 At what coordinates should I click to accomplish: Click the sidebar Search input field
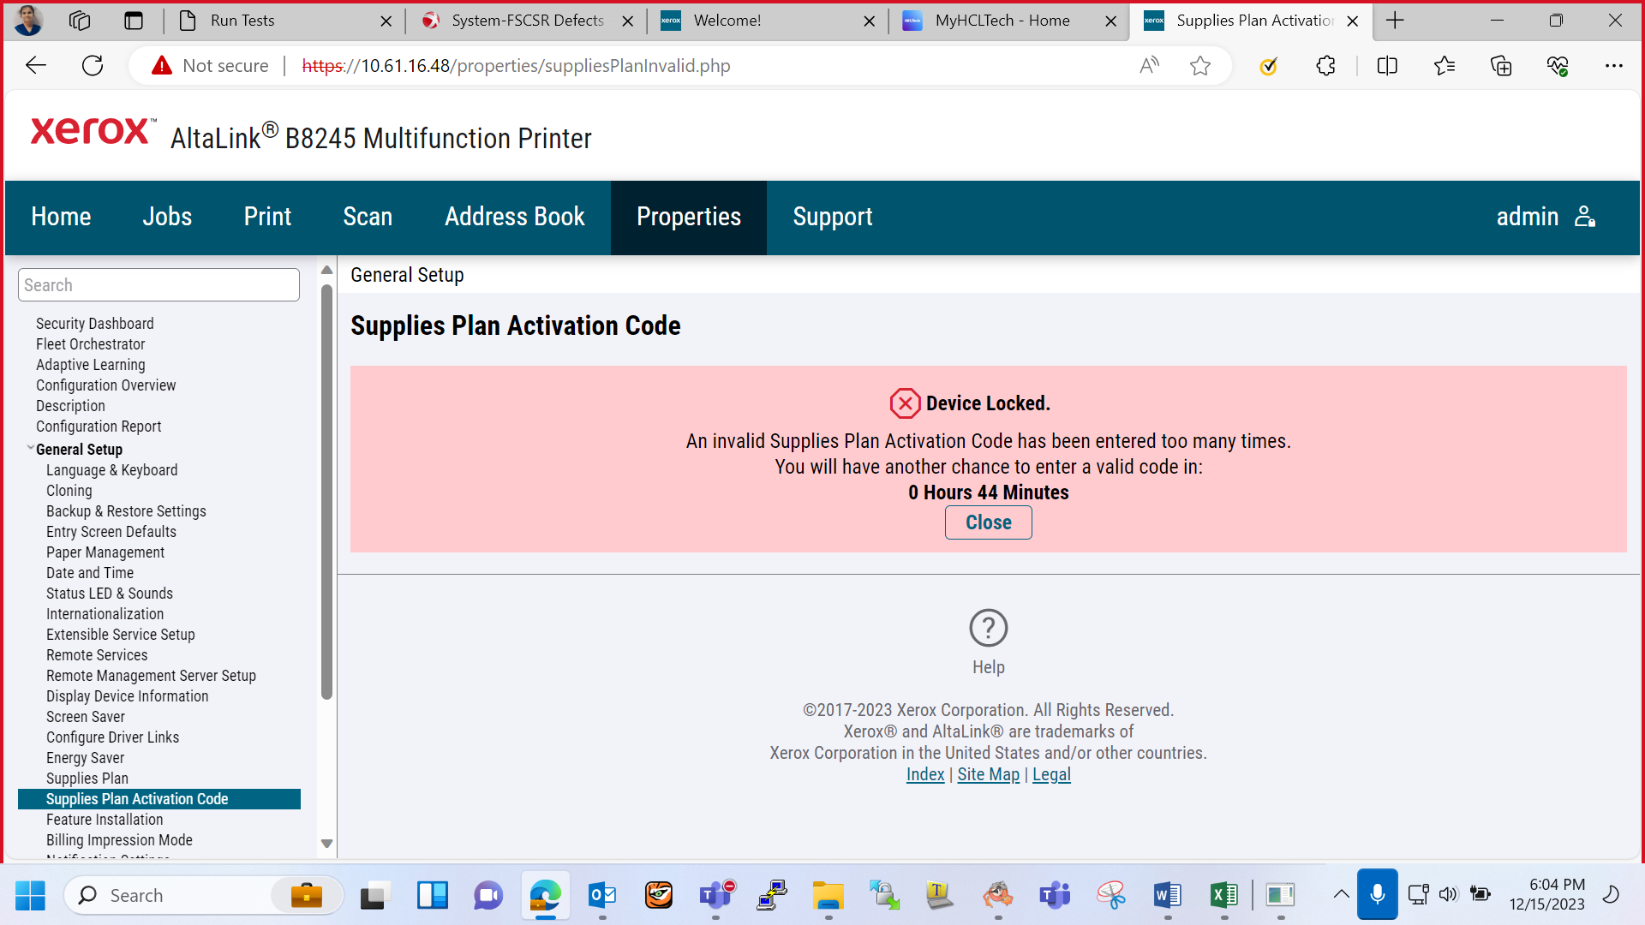click(x=159, y=285)
